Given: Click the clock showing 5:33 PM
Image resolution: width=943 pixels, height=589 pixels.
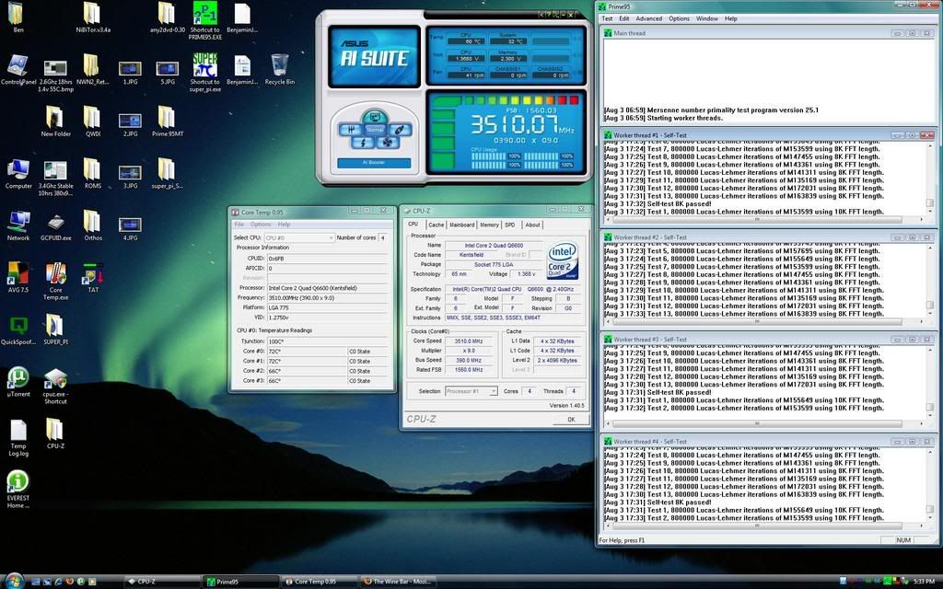Looking at the screenshot, I should (923, 582).
